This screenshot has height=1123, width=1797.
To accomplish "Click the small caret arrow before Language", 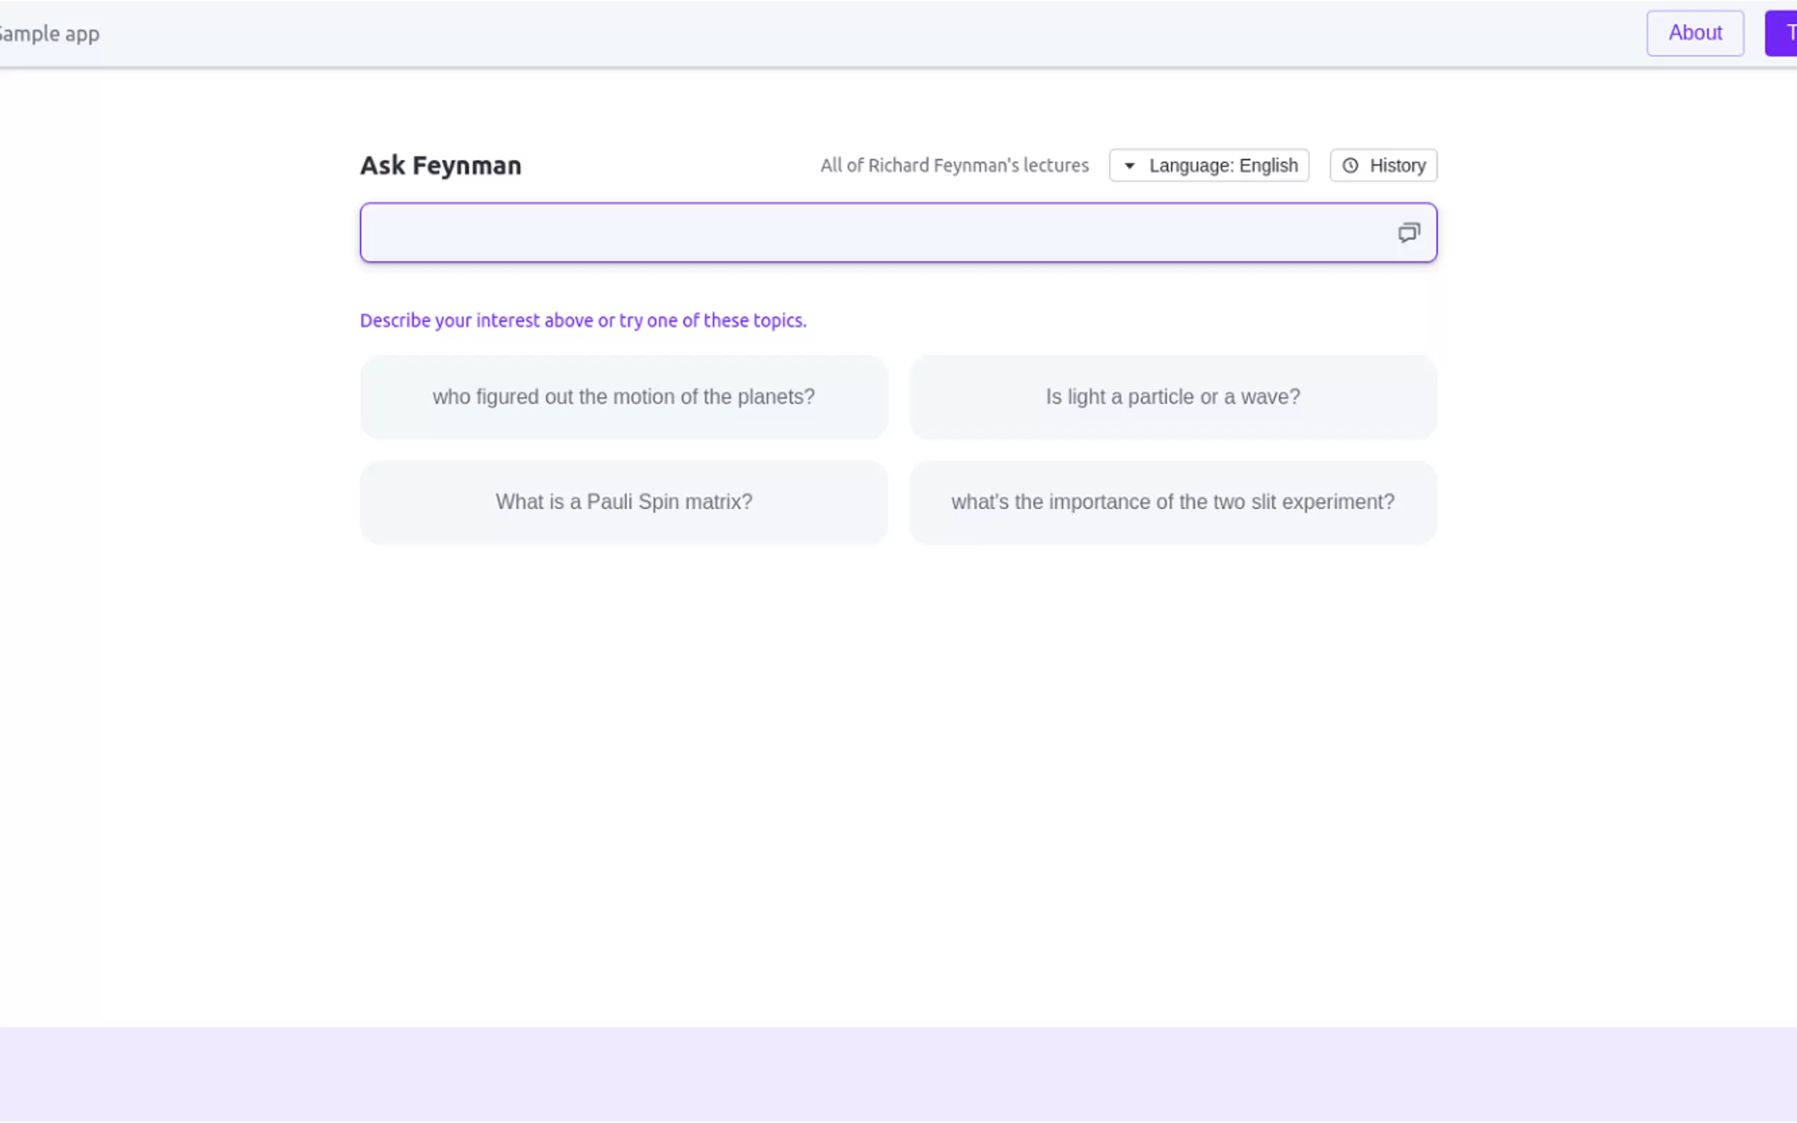I will click(1128, 165).
